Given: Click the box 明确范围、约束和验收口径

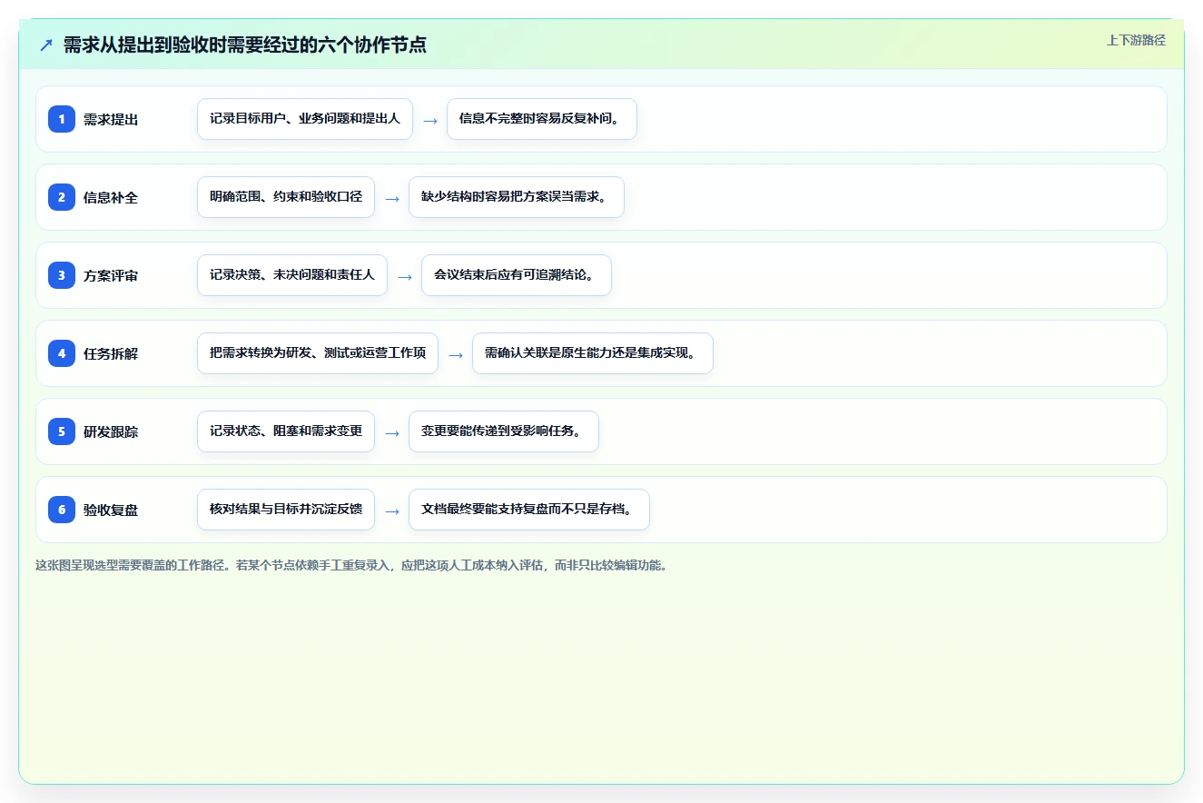Looking at the screenshot, I should 286,197.
